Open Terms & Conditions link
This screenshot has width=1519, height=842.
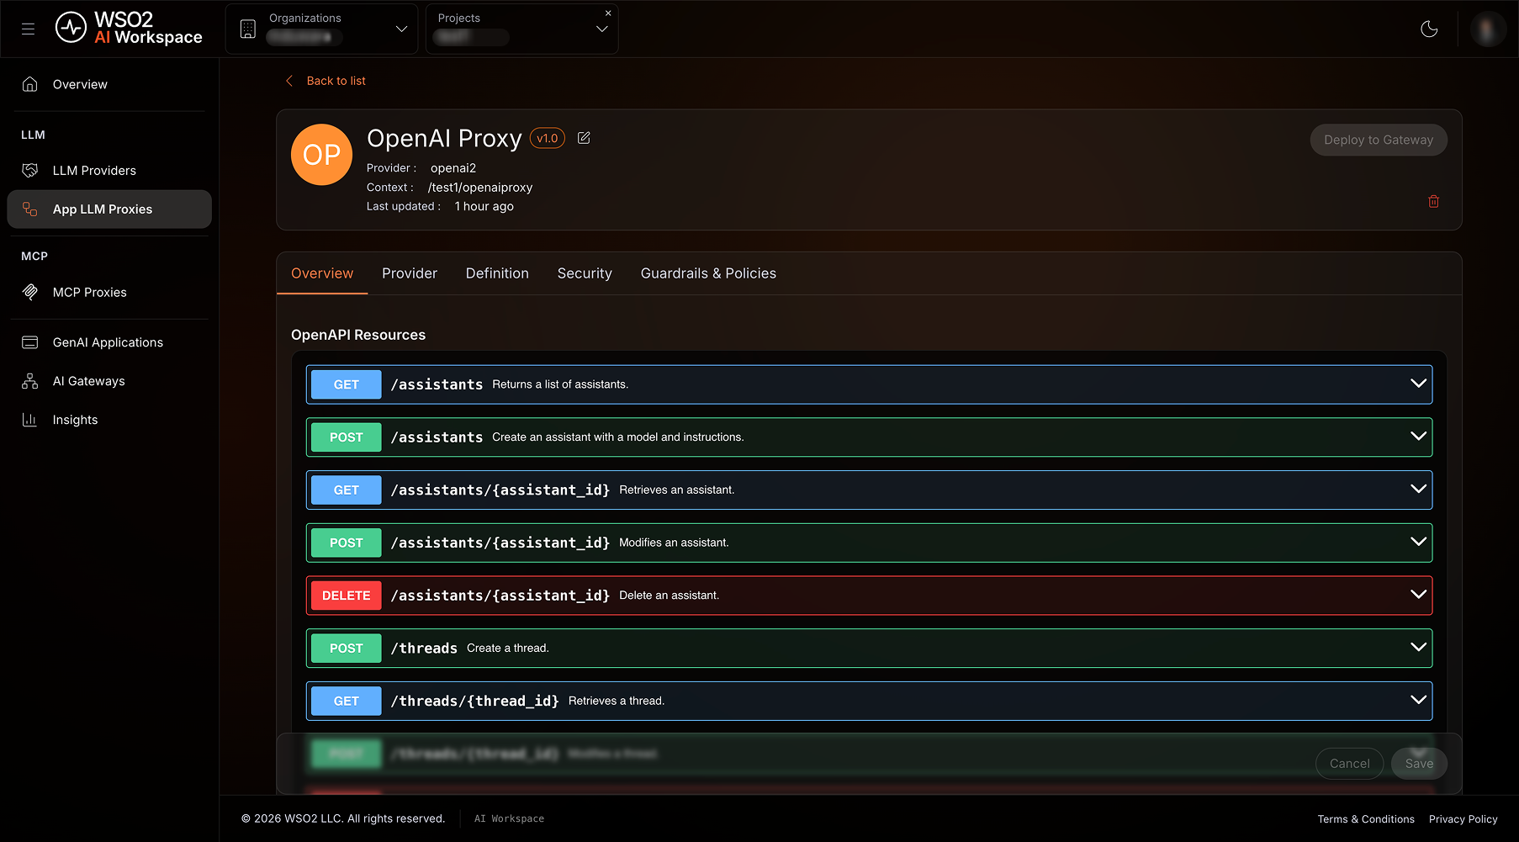1366,819
